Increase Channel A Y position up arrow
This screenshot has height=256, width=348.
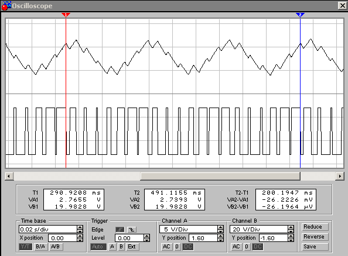(221, 236)
